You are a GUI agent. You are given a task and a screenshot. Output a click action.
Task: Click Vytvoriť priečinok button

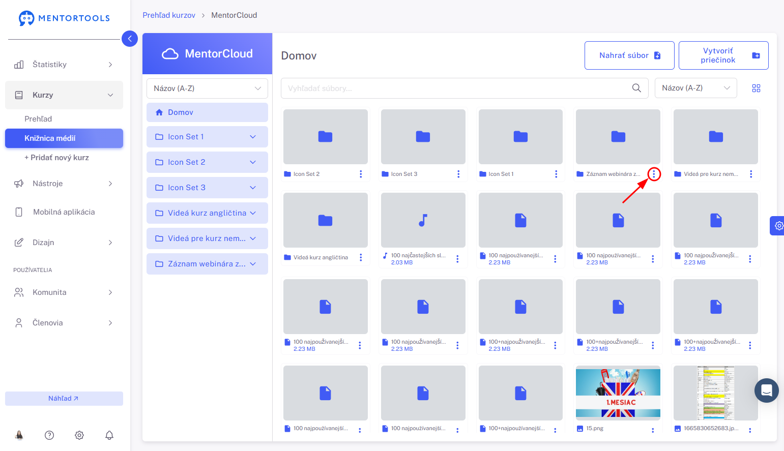[x=723, y=55]
